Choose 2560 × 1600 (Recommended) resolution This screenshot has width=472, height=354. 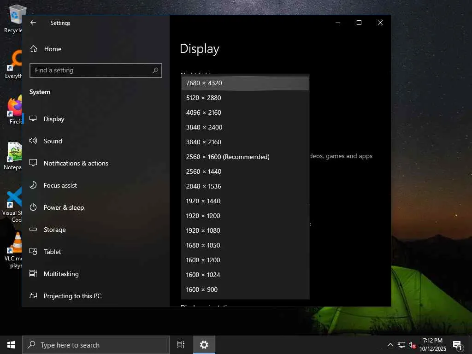[245, 157]
